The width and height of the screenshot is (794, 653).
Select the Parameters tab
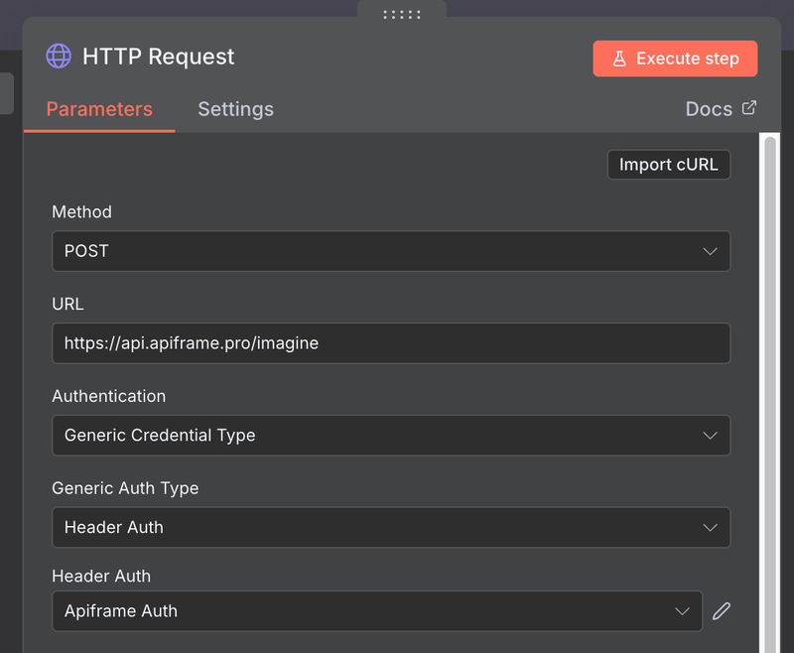(x=99, y=109)
